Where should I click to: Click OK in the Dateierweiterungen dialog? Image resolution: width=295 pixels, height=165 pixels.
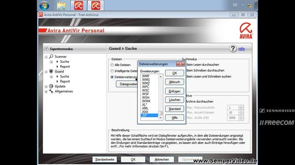tap(174, 73)
